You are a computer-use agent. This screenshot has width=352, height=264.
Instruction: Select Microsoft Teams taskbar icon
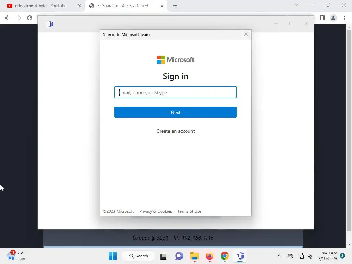coord(240,256)
